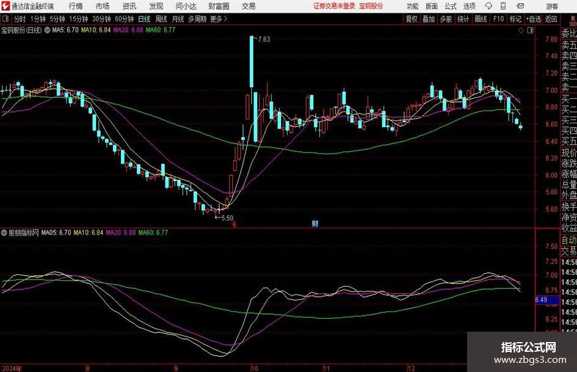Viewport: 577px width, 372px height.
Task: Open the 选项 menu
Action: click(x=469, y=6)
